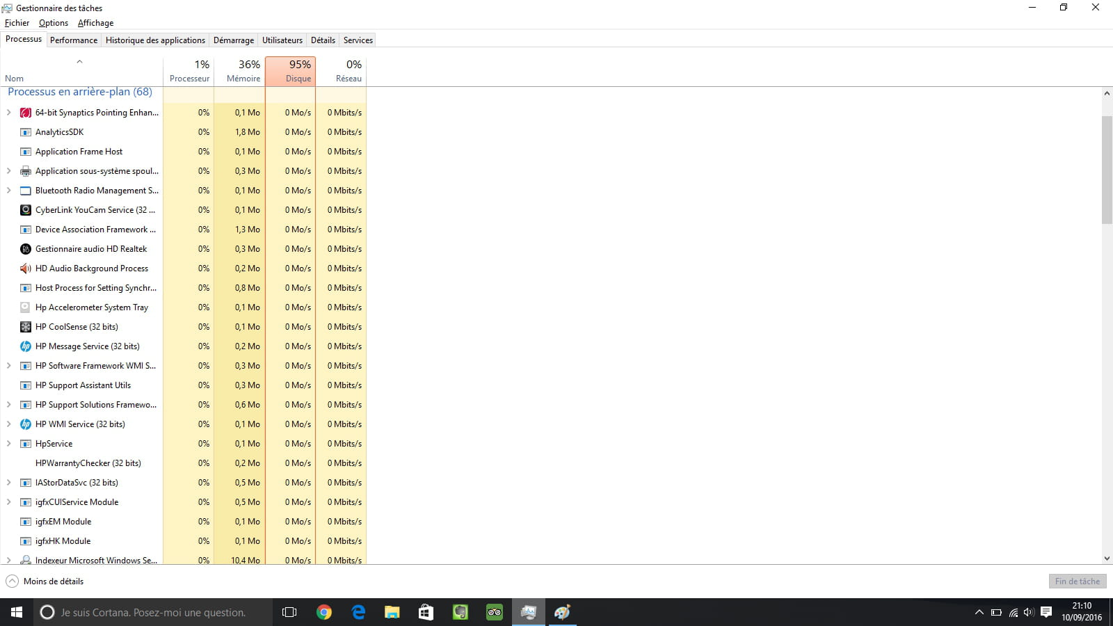Image resolution: width=1113 pixels, height=626 pixels.
Task: Click the vertical scrollbar thumb
Action: 1107,170
